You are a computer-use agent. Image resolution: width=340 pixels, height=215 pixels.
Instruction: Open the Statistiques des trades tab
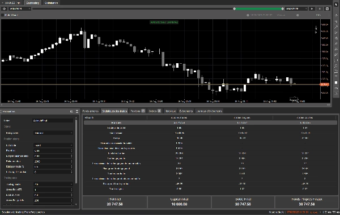pyautogui.click(x=114, y=111)
